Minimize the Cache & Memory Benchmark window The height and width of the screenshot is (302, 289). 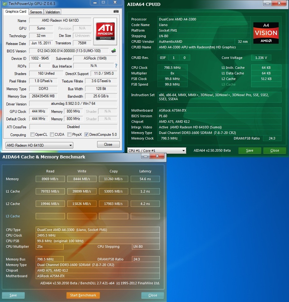click(x=146, y=156)
